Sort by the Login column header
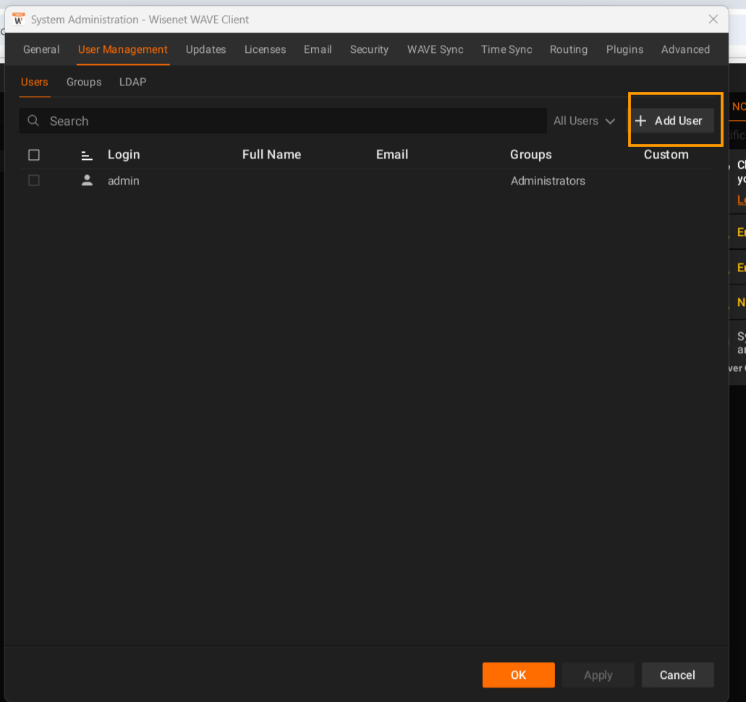The height and width of the screenshot is (702, 746). pos(124,155)
